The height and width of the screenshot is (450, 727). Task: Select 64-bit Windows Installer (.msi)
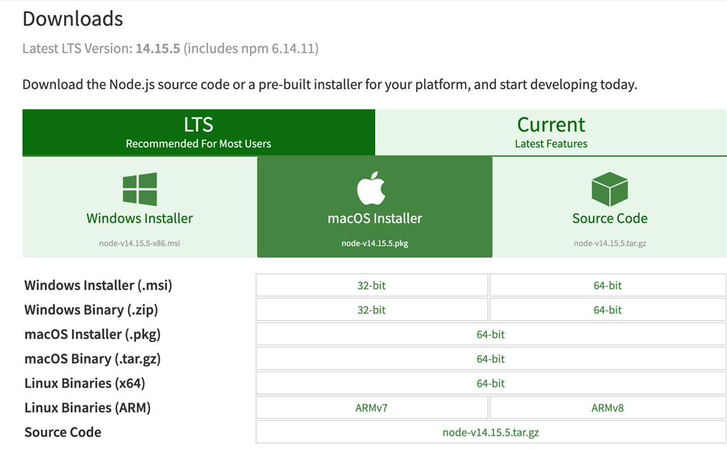point(608,285)
